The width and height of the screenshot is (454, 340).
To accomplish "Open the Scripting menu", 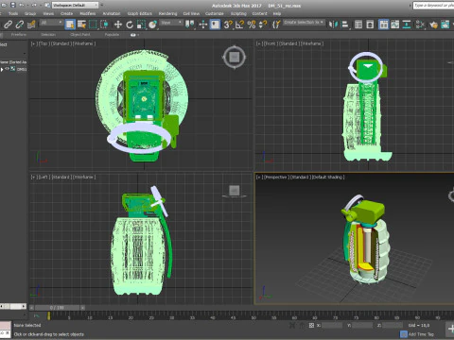I will [x=238, y=13].
